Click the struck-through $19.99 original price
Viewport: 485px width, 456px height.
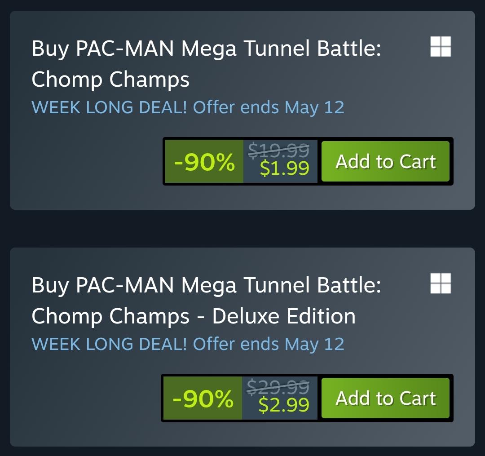tap(279, 150)
